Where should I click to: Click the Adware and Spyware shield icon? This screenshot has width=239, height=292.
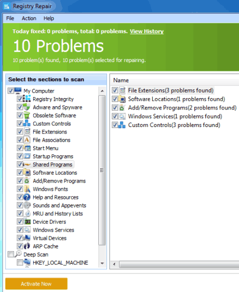pyautogui.click(x=27, y=107)
